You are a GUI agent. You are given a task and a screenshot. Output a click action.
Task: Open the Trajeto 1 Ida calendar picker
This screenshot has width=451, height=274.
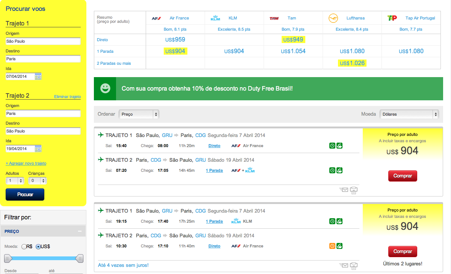(x=38, y=76)
